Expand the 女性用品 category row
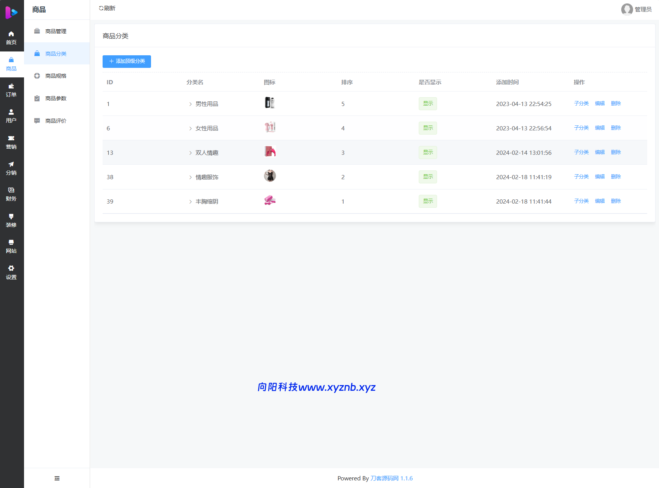The width and height of the screenshot is (659, 488). coord(190,128)
